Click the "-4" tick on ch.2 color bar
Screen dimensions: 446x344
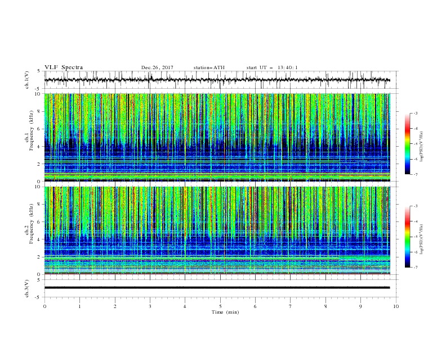pyautogui.click(x=415, y=221)
